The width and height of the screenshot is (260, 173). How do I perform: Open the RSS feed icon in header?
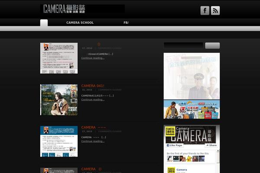pyautogui.click(x=215, y=10)
